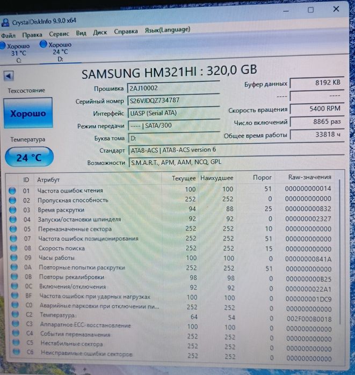The height and width of the screenshot is (375, 355).
Task: Click status dot for attribute BF row
Action: [15, 296]
